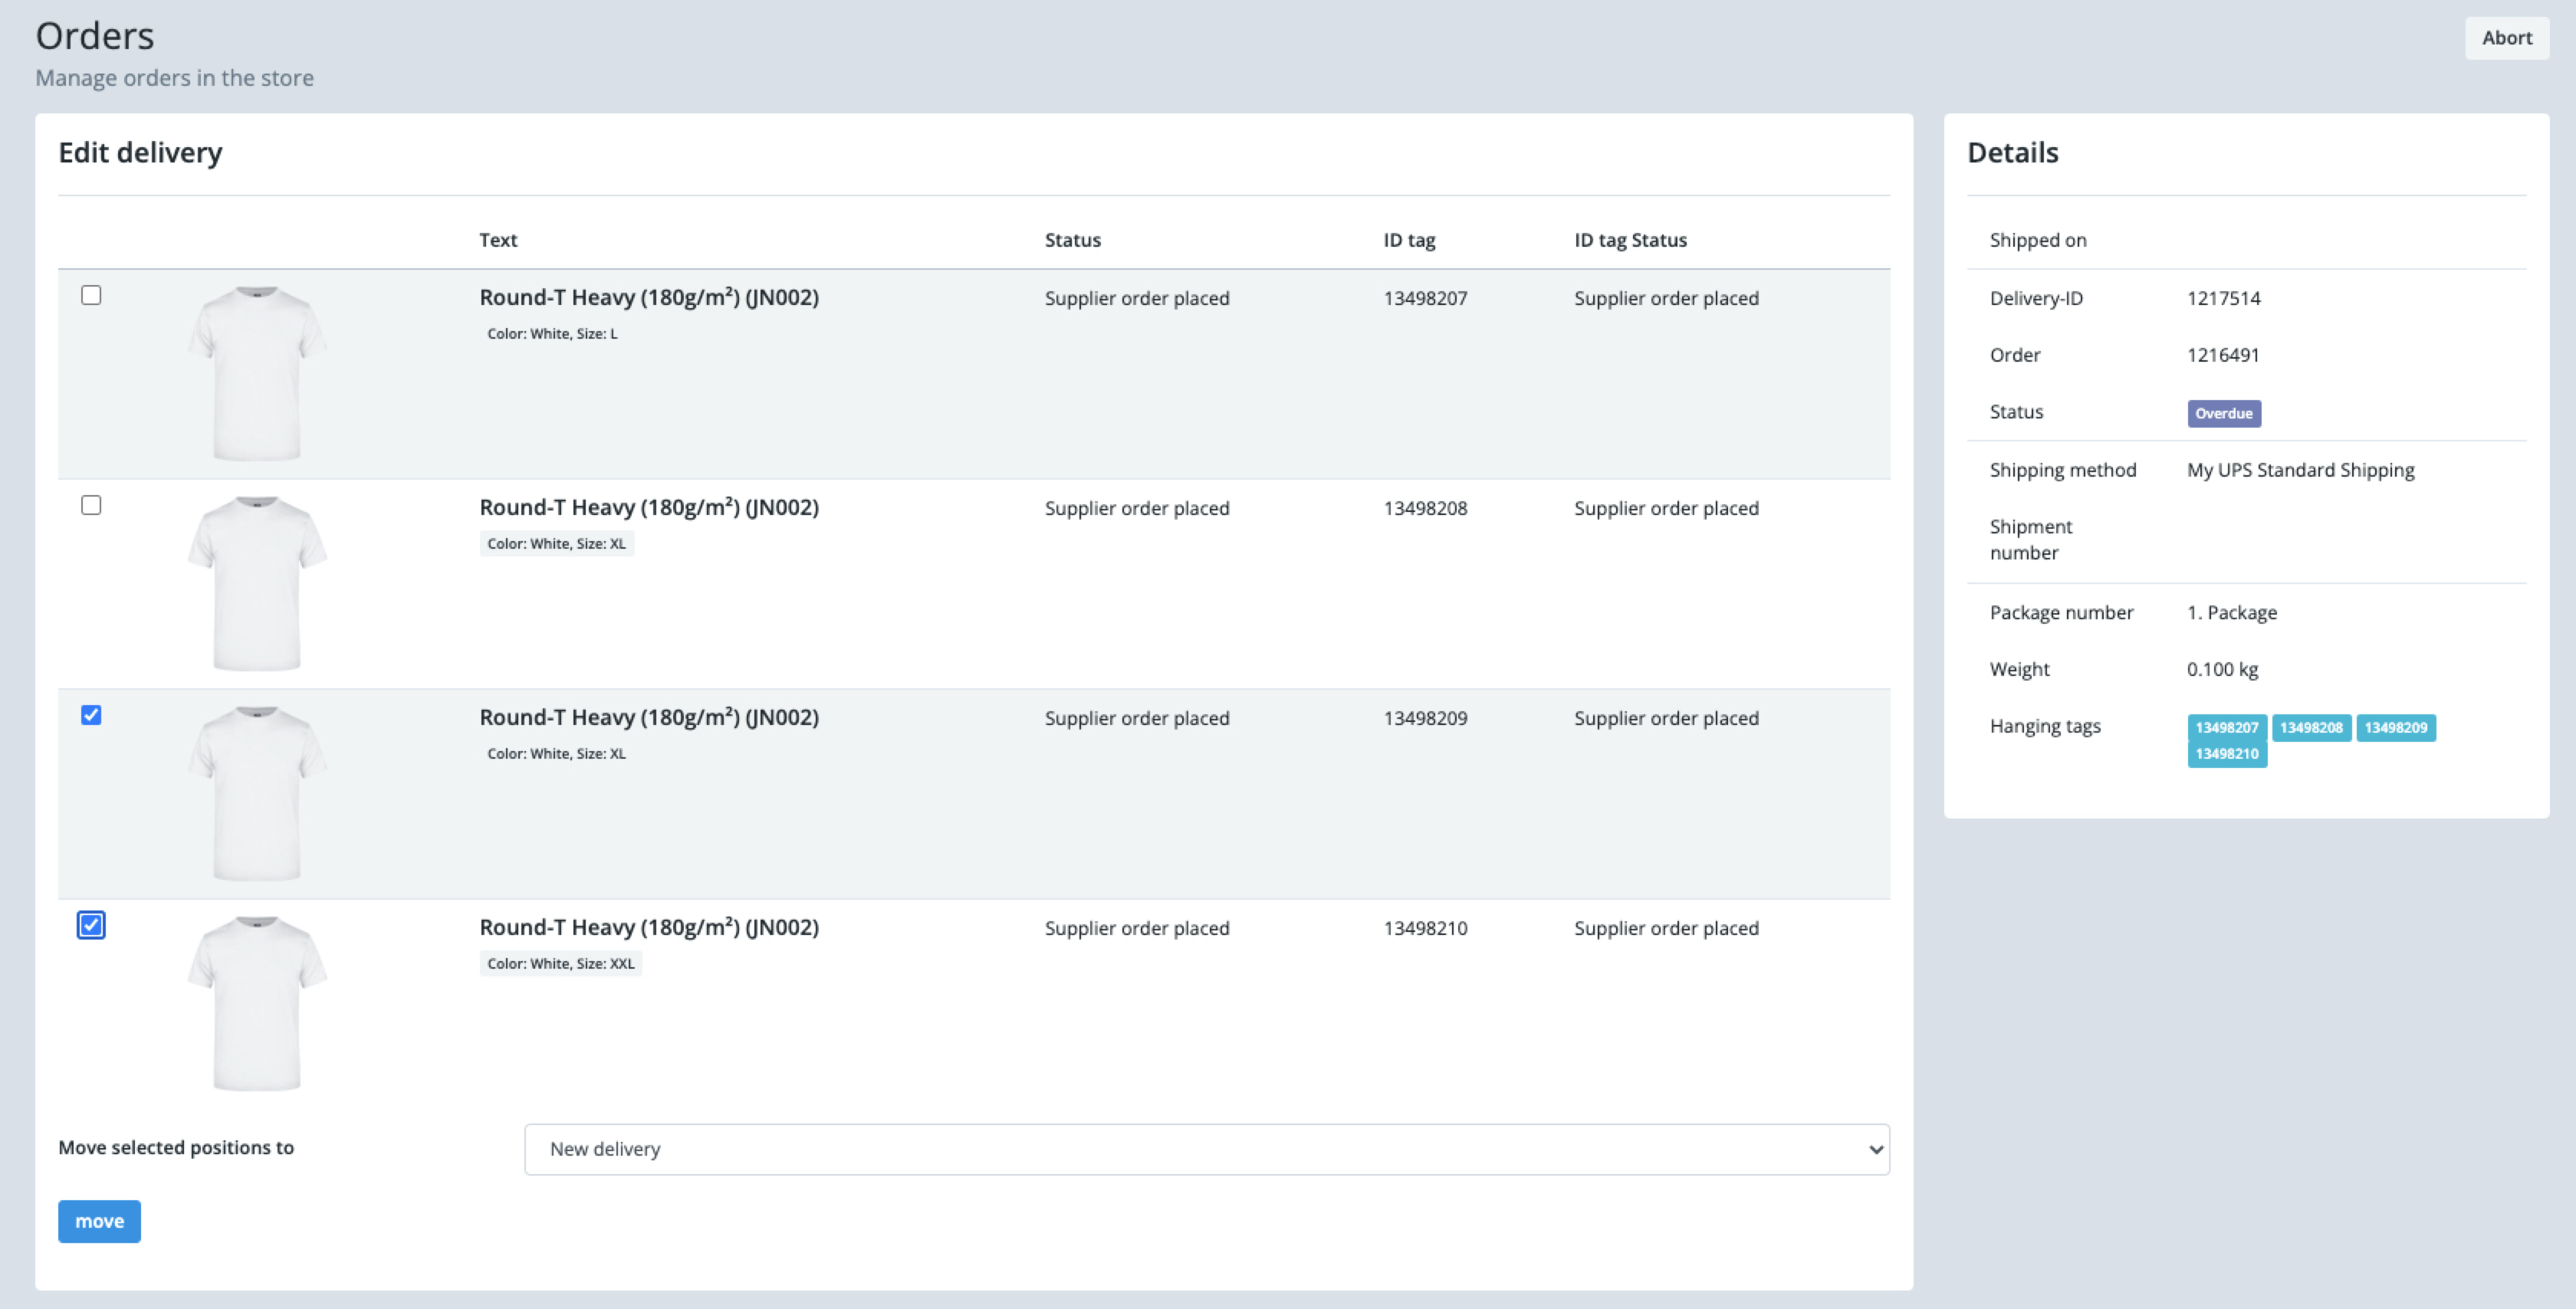Click the 'Edit delivery' heading

(140, 153)
